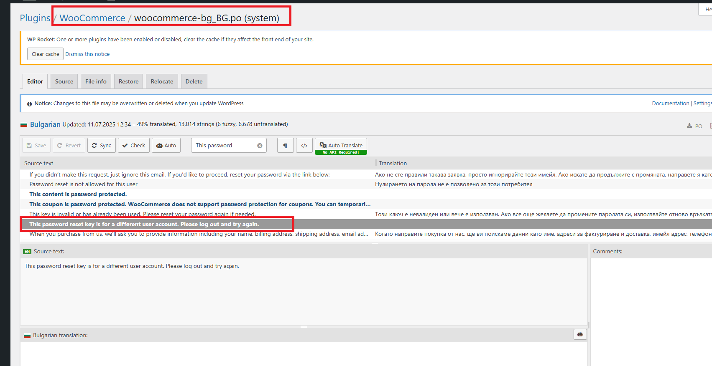Run the Check button in the toolbar

pos(134,146)
